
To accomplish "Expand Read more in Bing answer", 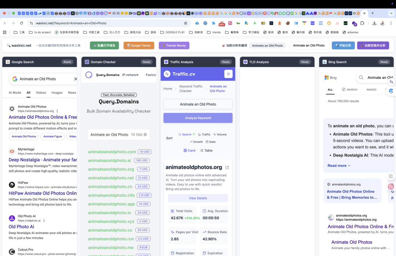I will tap(339, 165).
